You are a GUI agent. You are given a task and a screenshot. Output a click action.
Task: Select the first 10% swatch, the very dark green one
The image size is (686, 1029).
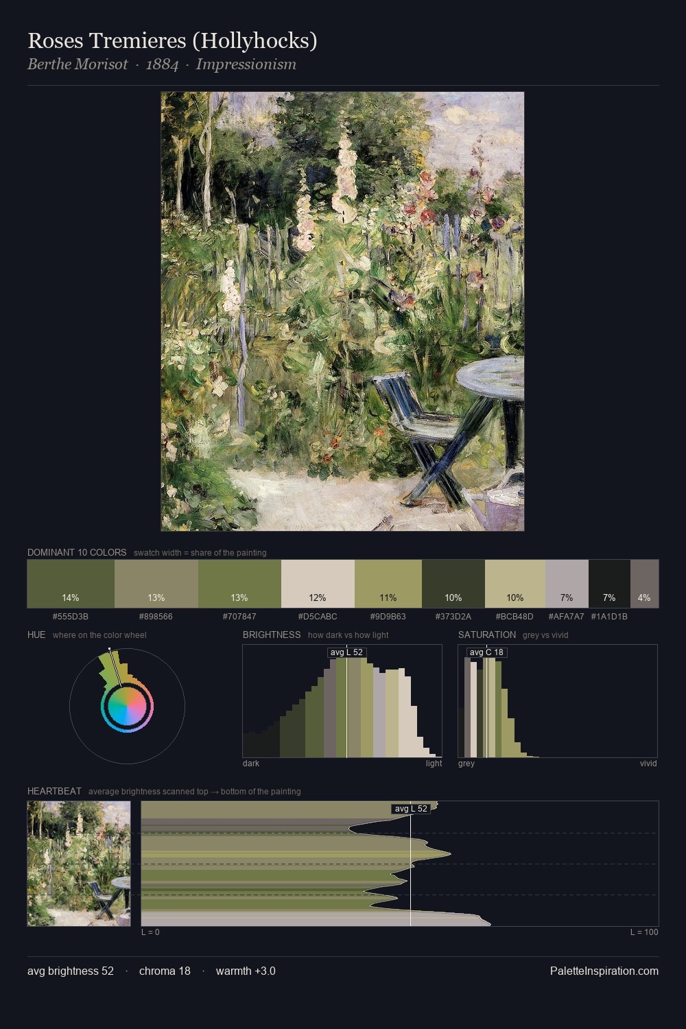pyautogui.click(x=453, y=584)
